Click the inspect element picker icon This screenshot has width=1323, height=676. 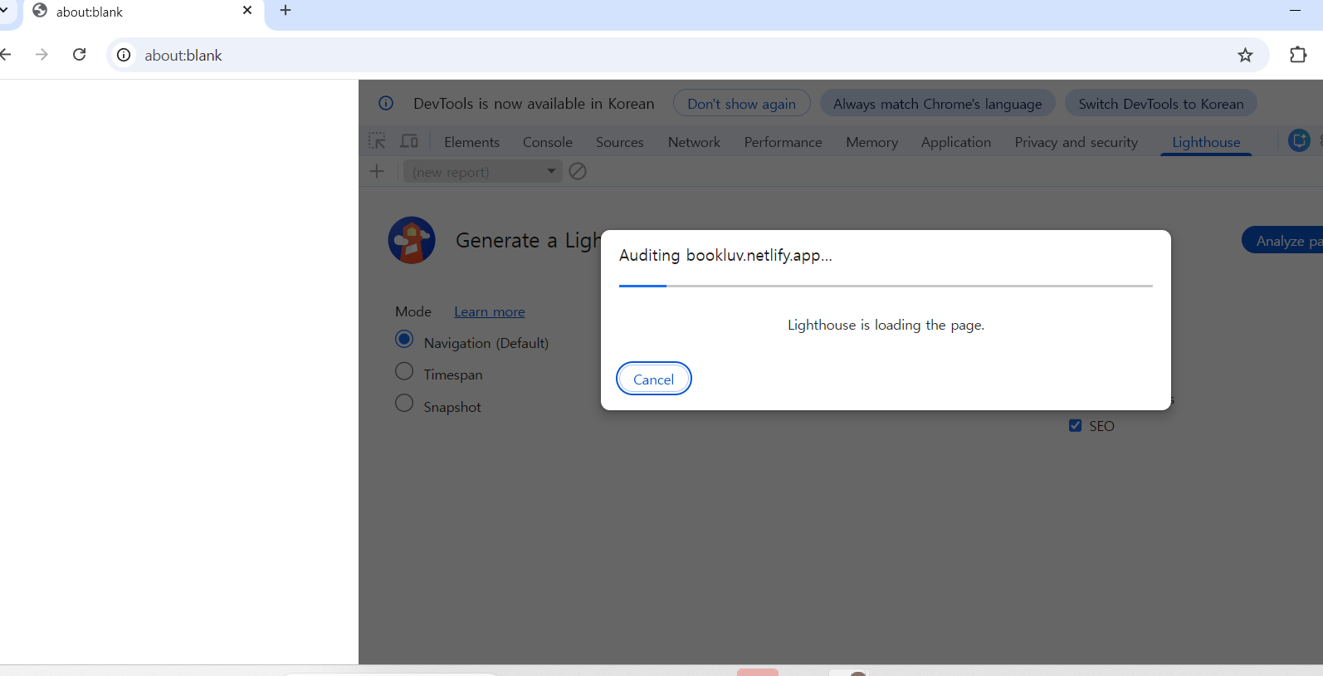click(x=378, y=141)
